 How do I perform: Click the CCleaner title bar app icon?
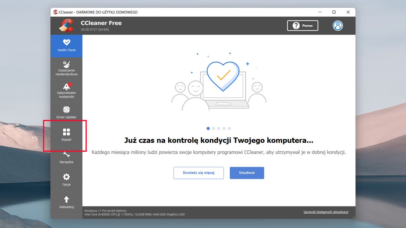click(55, 12)
